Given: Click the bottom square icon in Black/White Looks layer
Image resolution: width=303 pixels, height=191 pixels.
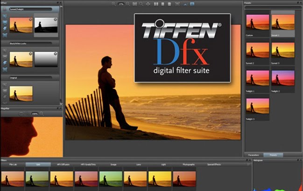Looking at the screenshot, I should tap(5, 69).
